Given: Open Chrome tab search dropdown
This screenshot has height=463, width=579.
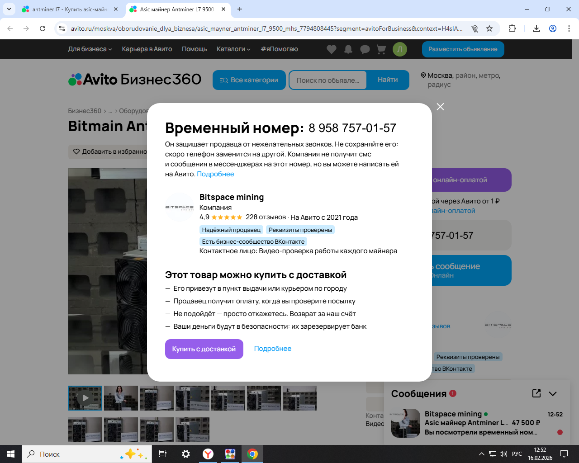Looking at the screenshot, I should (x=9, y=9).
